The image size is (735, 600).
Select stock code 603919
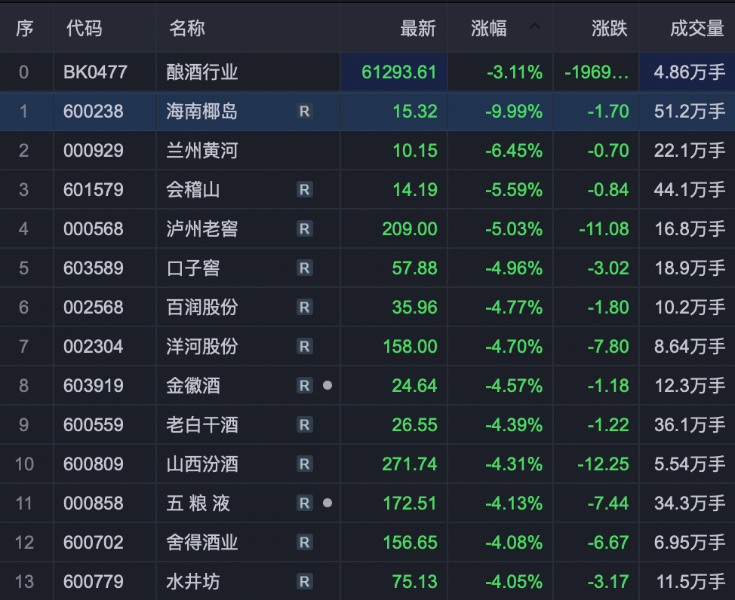point(94,385)
